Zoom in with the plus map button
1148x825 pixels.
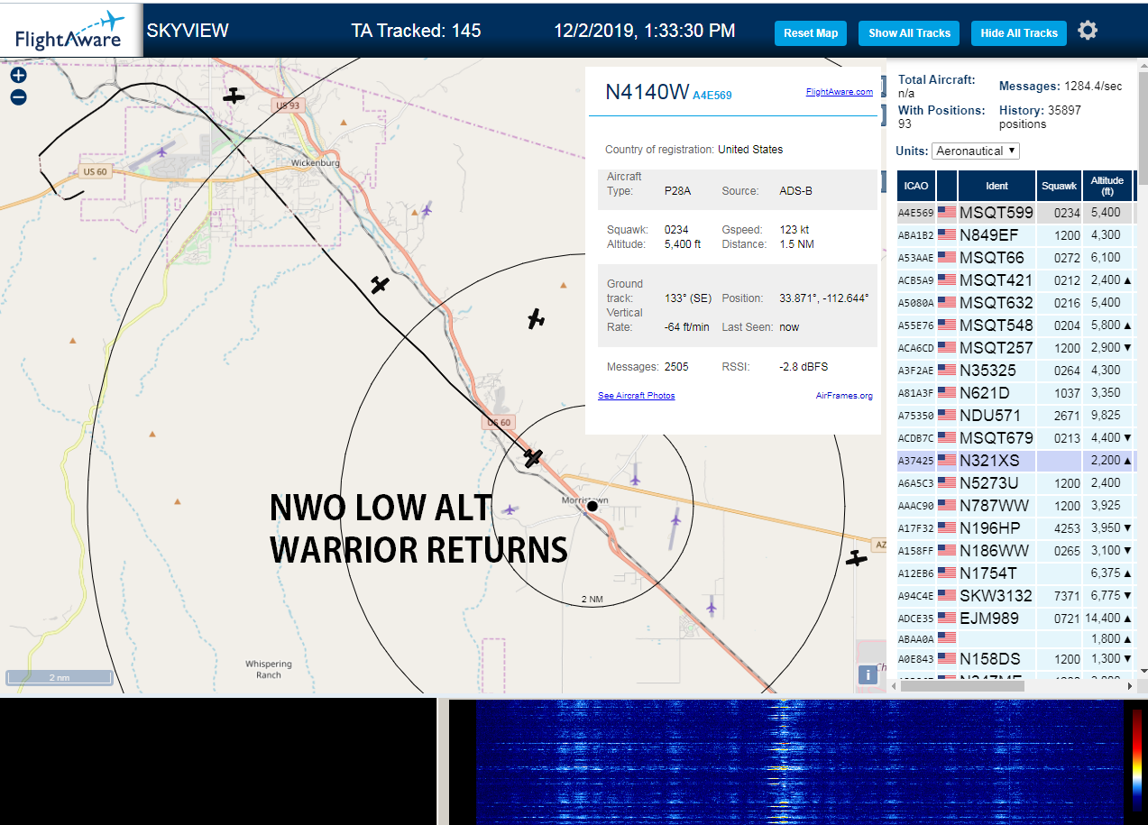(x=18, y=76)
